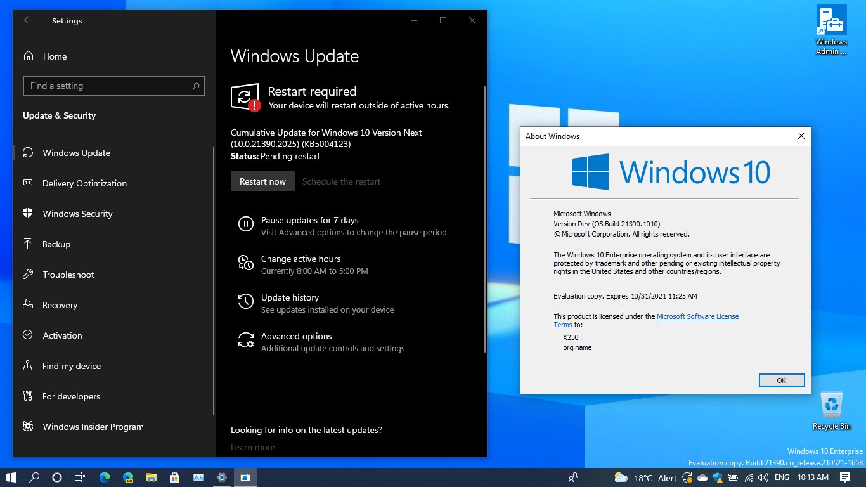Switch to Settings taskbar button

221,477
